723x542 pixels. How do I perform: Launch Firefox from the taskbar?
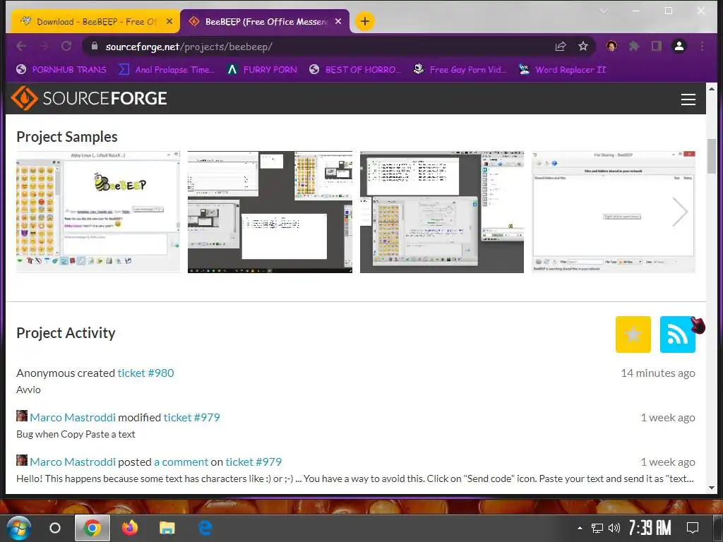tap(130, 528)
